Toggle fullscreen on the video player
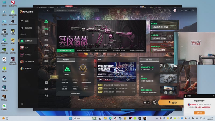The image size is (215, 121). 133,80
